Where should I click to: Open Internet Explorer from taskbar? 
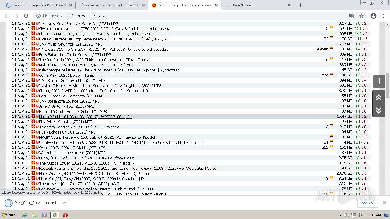(24, 215)
